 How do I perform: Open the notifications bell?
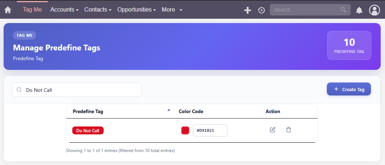click(359, 10)
